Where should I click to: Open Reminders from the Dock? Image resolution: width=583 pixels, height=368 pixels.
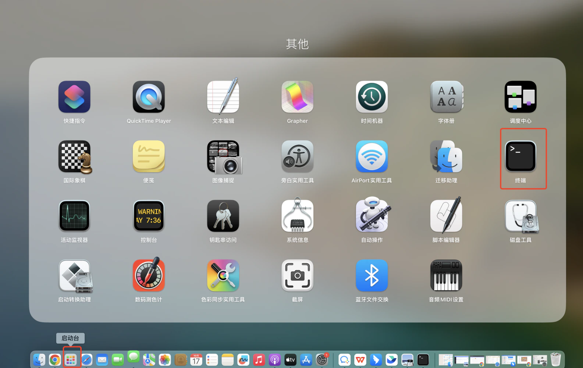(x=212, y=360)
